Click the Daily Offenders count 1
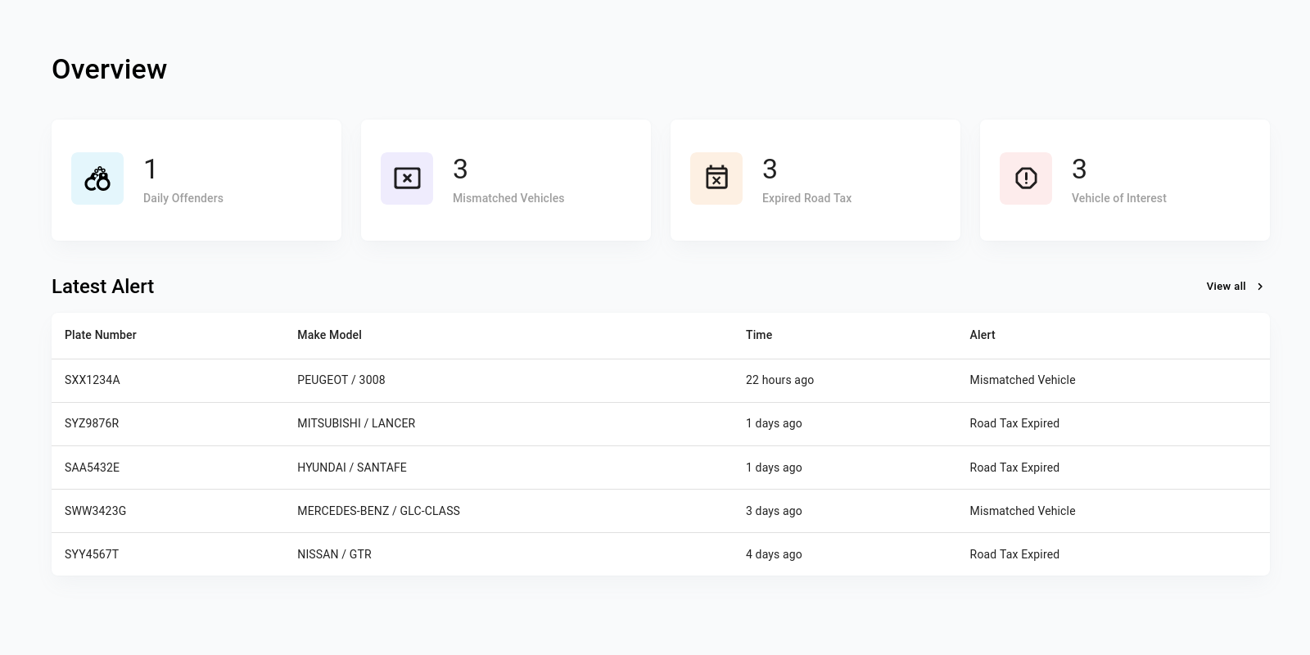The width and height of the screenshot is (1310, 655). tap(151, 169)
